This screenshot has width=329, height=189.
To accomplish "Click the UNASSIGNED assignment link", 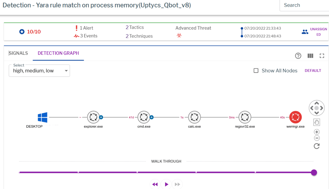I will tap(318, 32).
